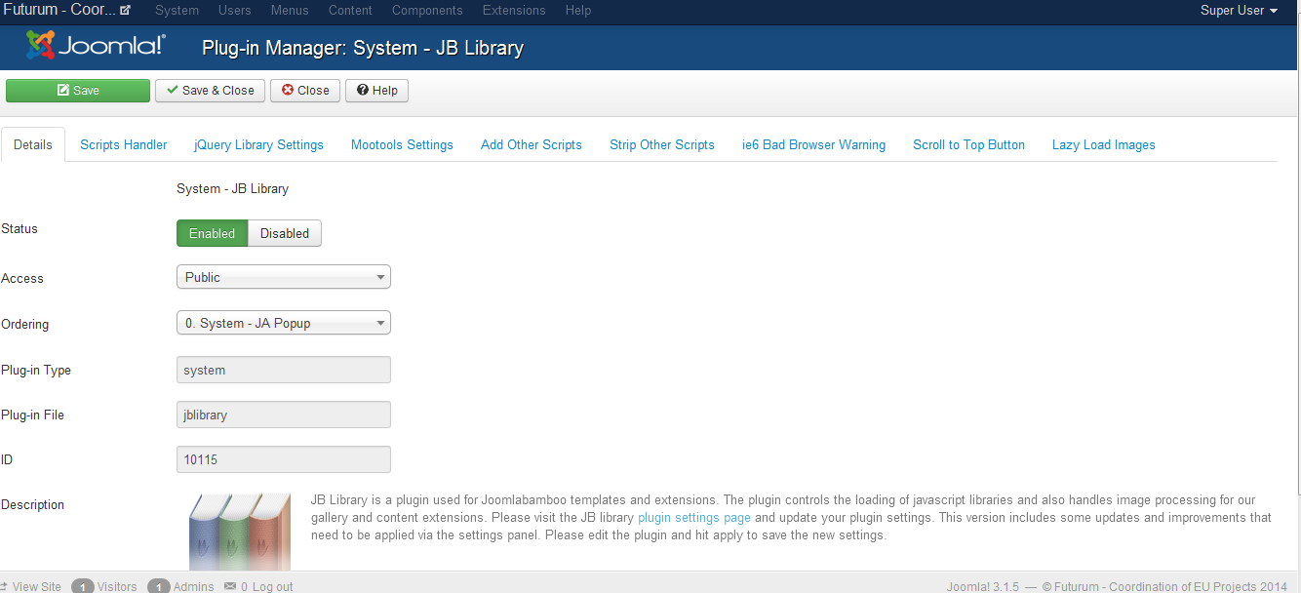Click the Save & Close button

tap(210, 91)
